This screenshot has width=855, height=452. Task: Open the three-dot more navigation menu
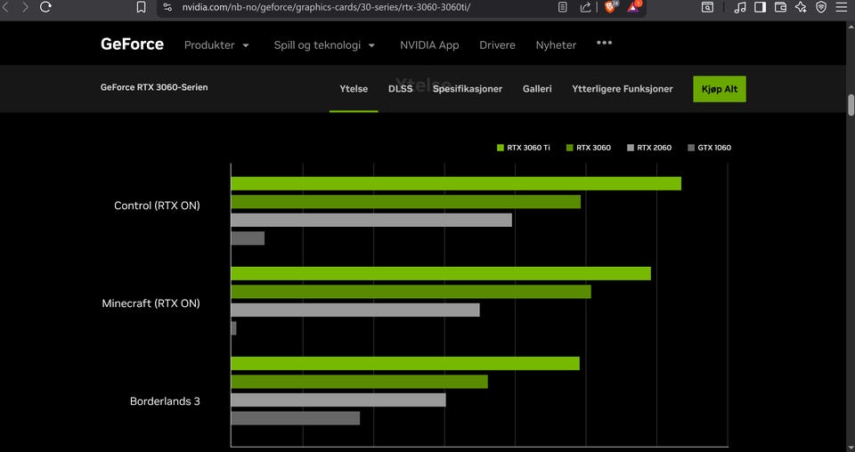[604, 43]
